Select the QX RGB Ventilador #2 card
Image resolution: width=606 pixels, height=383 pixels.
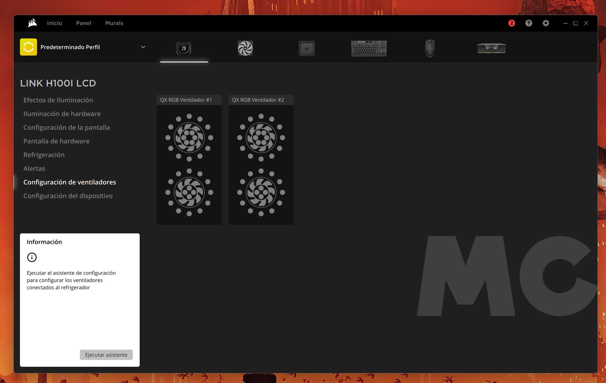point(261,160)
